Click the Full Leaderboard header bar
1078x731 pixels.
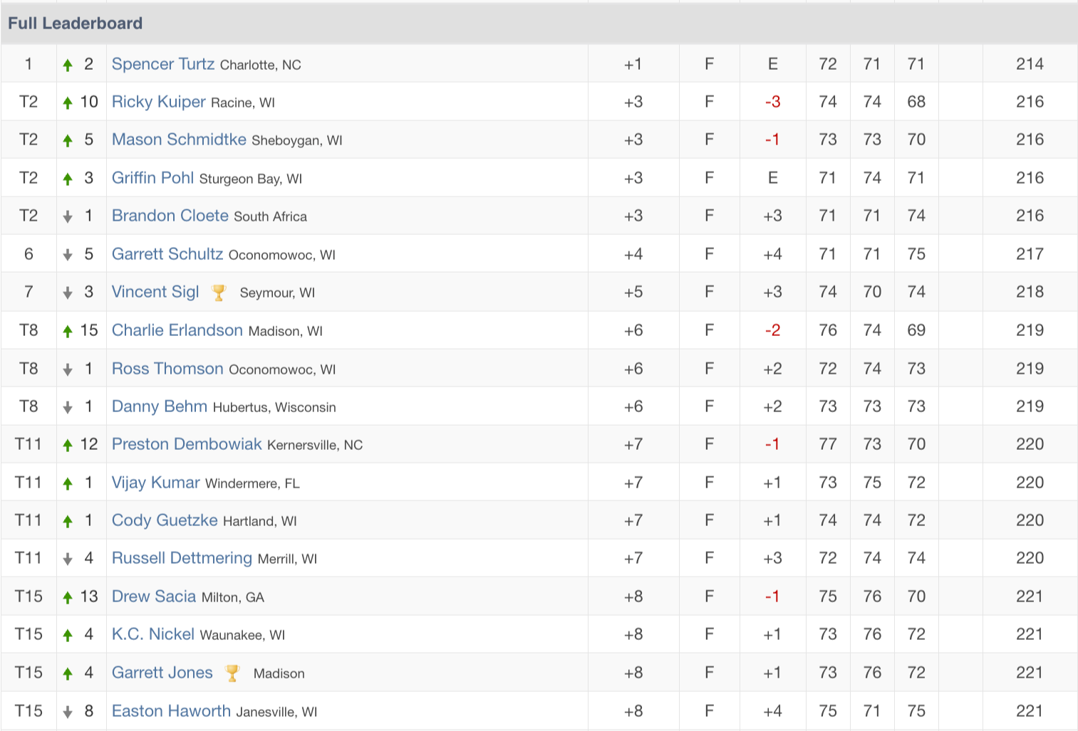click(539, 23)
